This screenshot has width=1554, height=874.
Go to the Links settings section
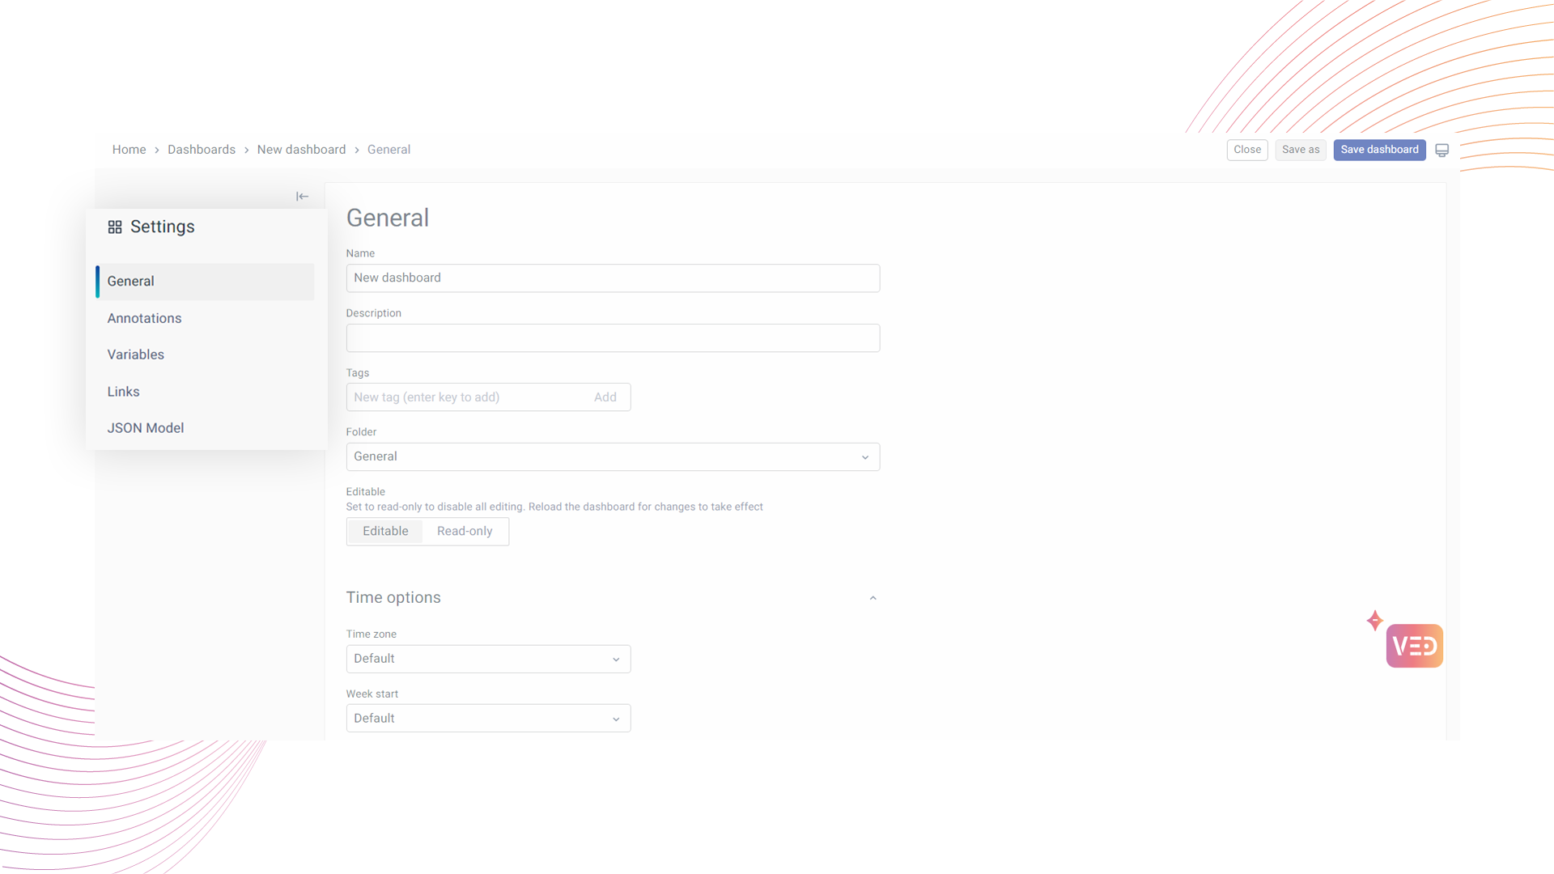[x=124, y=392]
